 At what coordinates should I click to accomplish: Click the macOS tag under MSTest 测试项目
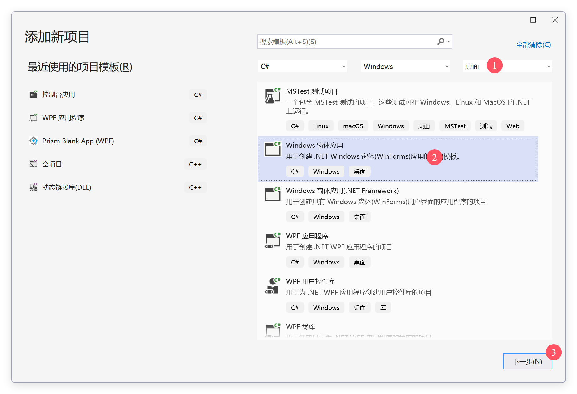(x=353, y=126)
